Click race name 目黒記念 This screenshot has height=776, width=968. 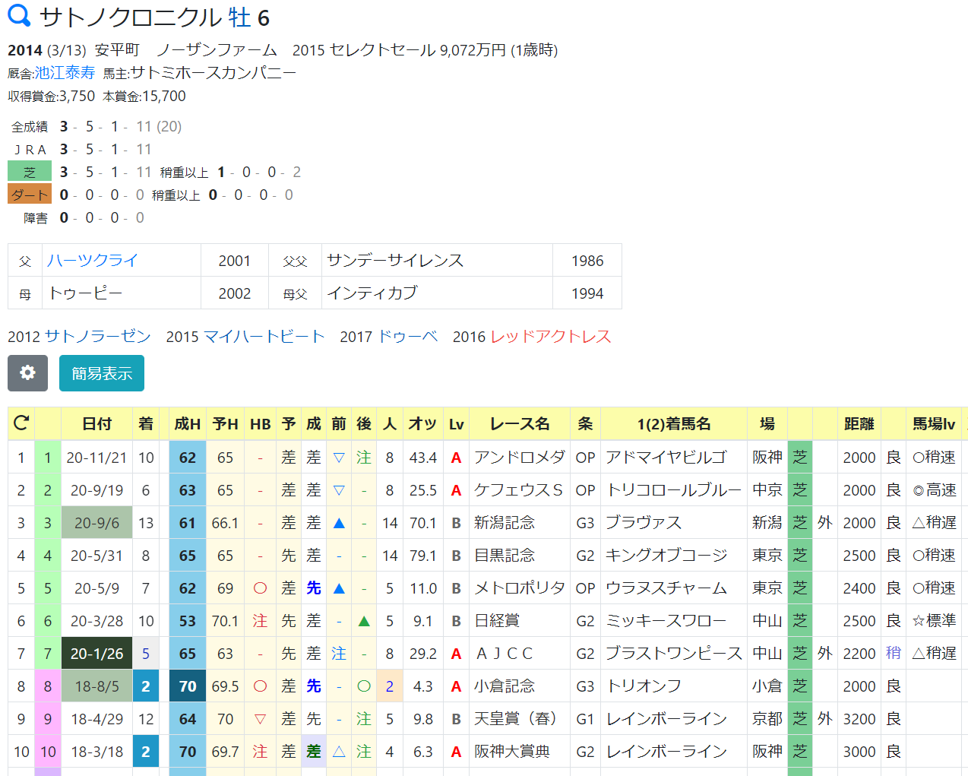coord(505,556)
